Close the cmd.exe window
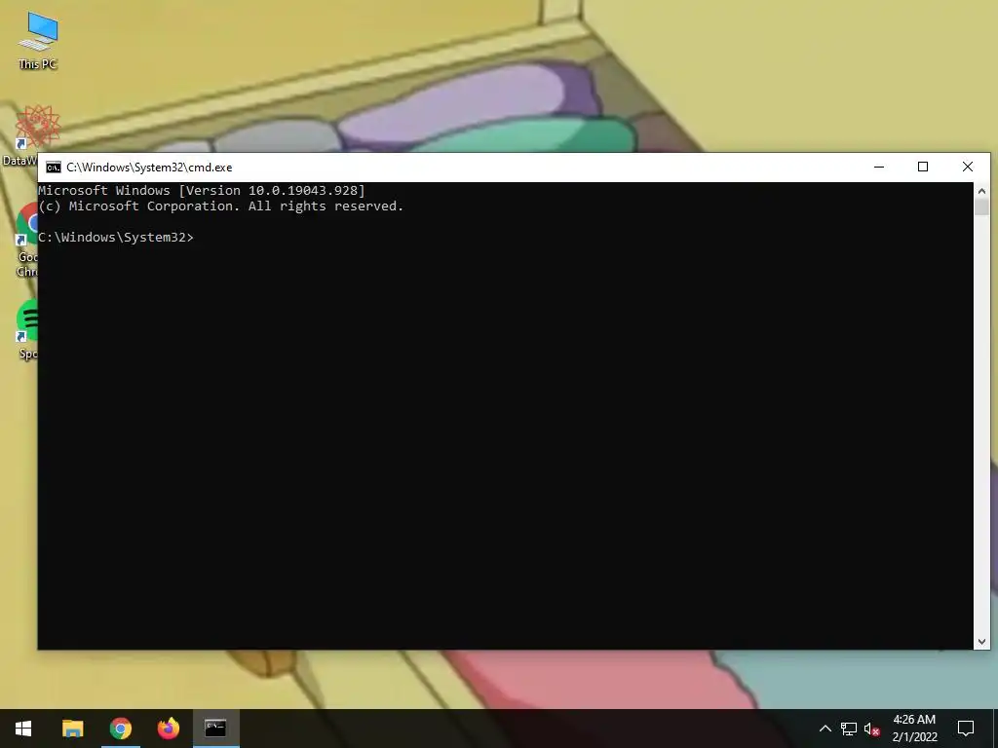Viewport: 998px width, 748px height. pyautogui.click(x=968, y=168)
